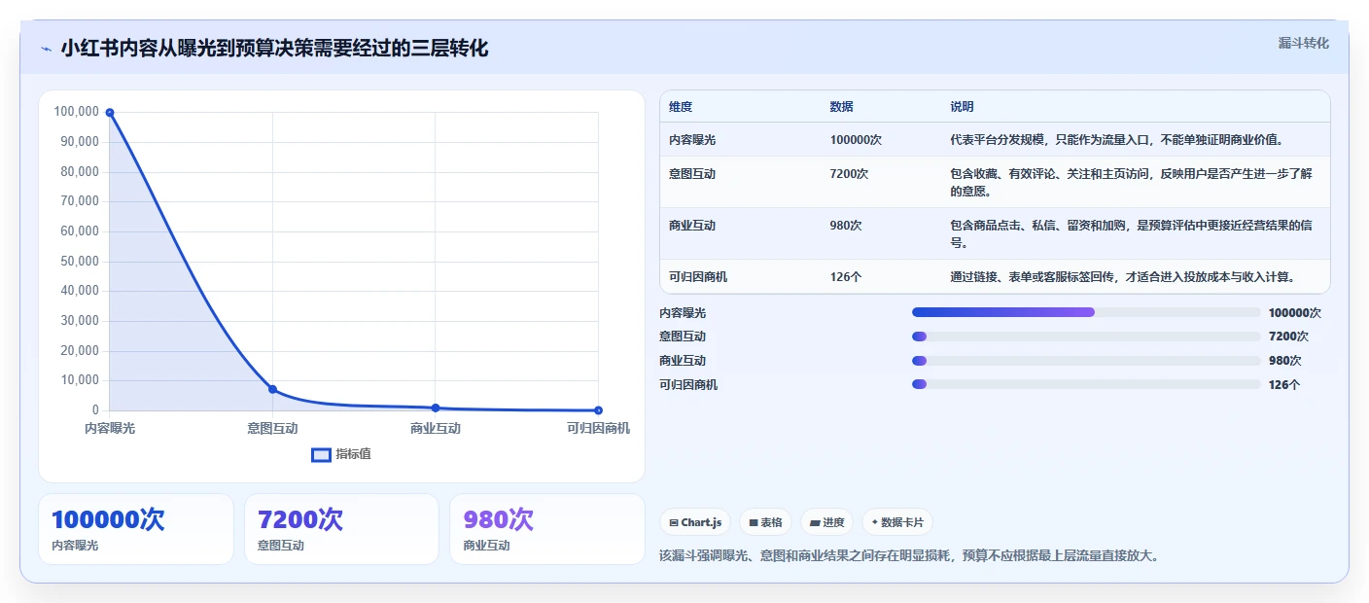Image resolution: width=1369 pixels, height=603 pixels.
Task: Click the 10,000 y-axis tick label
Action: (x=79, y=380)
